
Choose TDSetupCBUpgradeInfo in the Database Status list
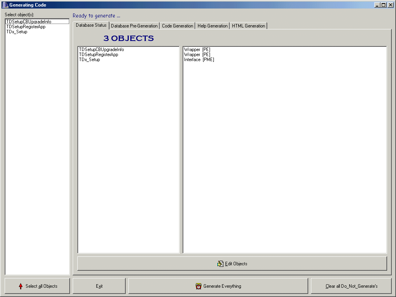click(101, 49)
